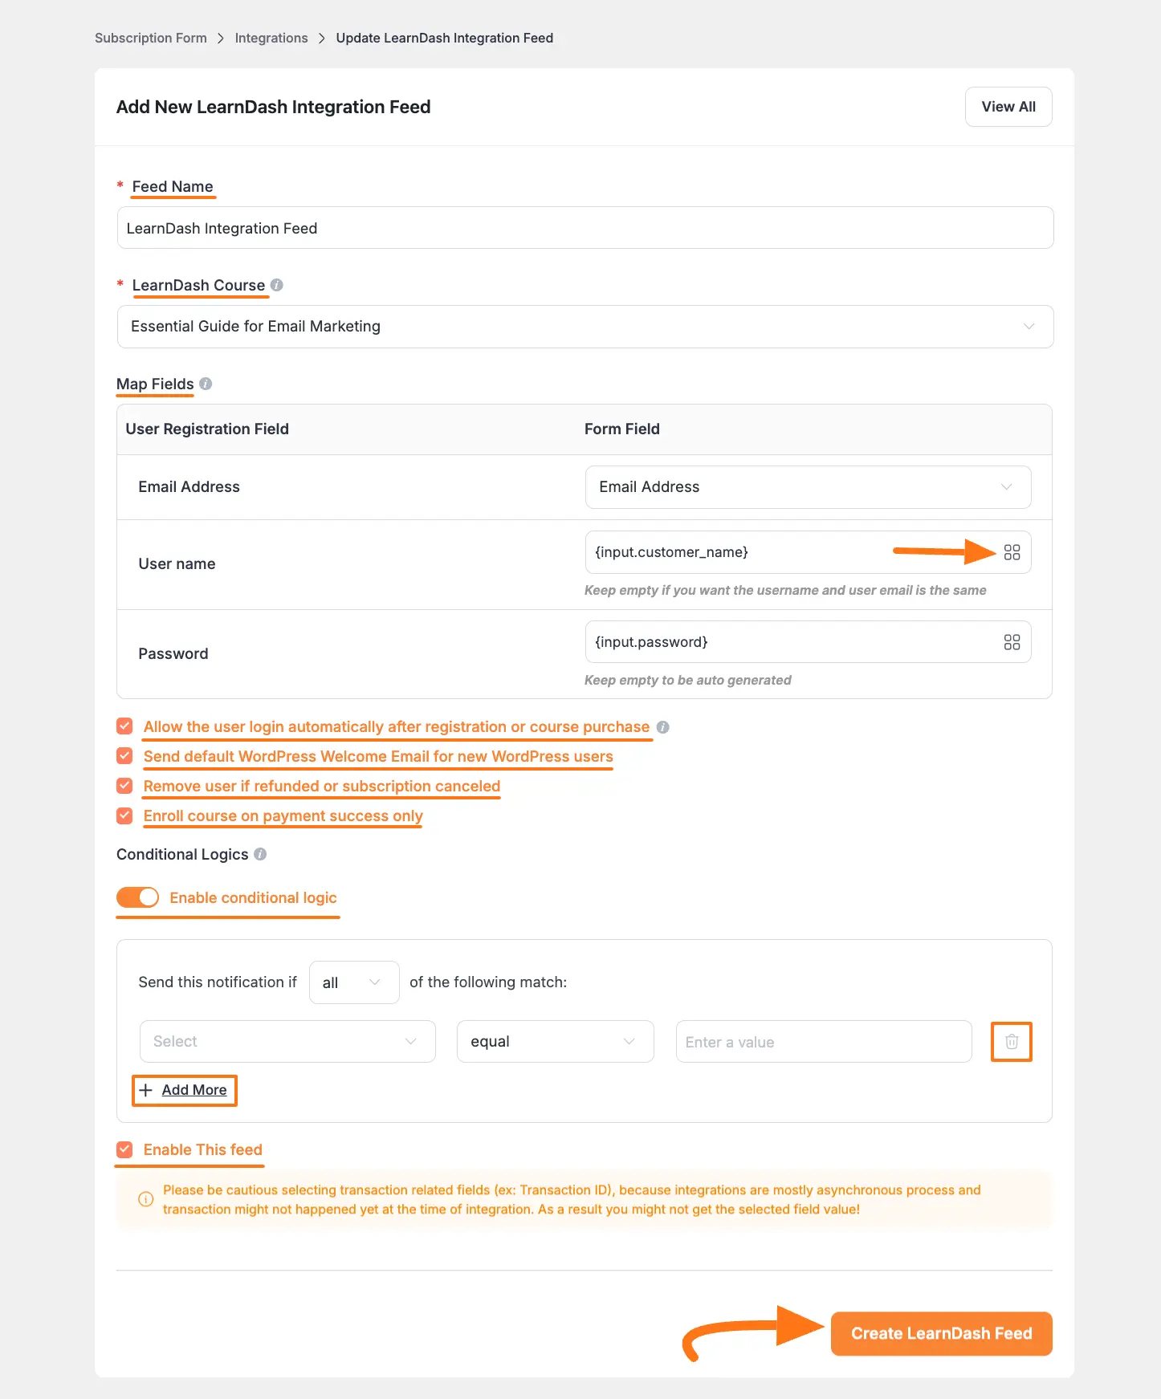Click the delete icon next to condition row
Screen dimensions: 1161x1399
coord(1011,1041)
